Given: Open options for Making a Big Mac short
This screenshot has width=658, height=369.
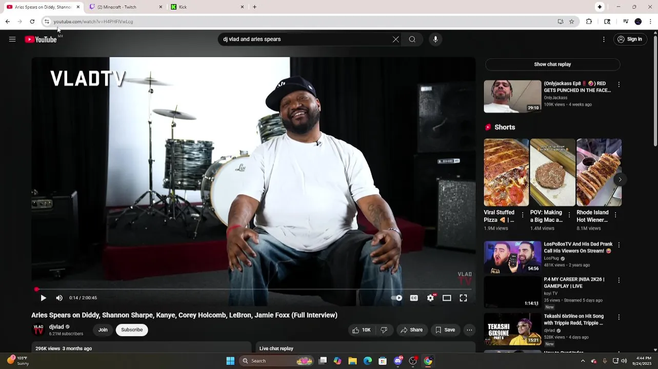Looking at the screenshot, I should pos(569,215).
